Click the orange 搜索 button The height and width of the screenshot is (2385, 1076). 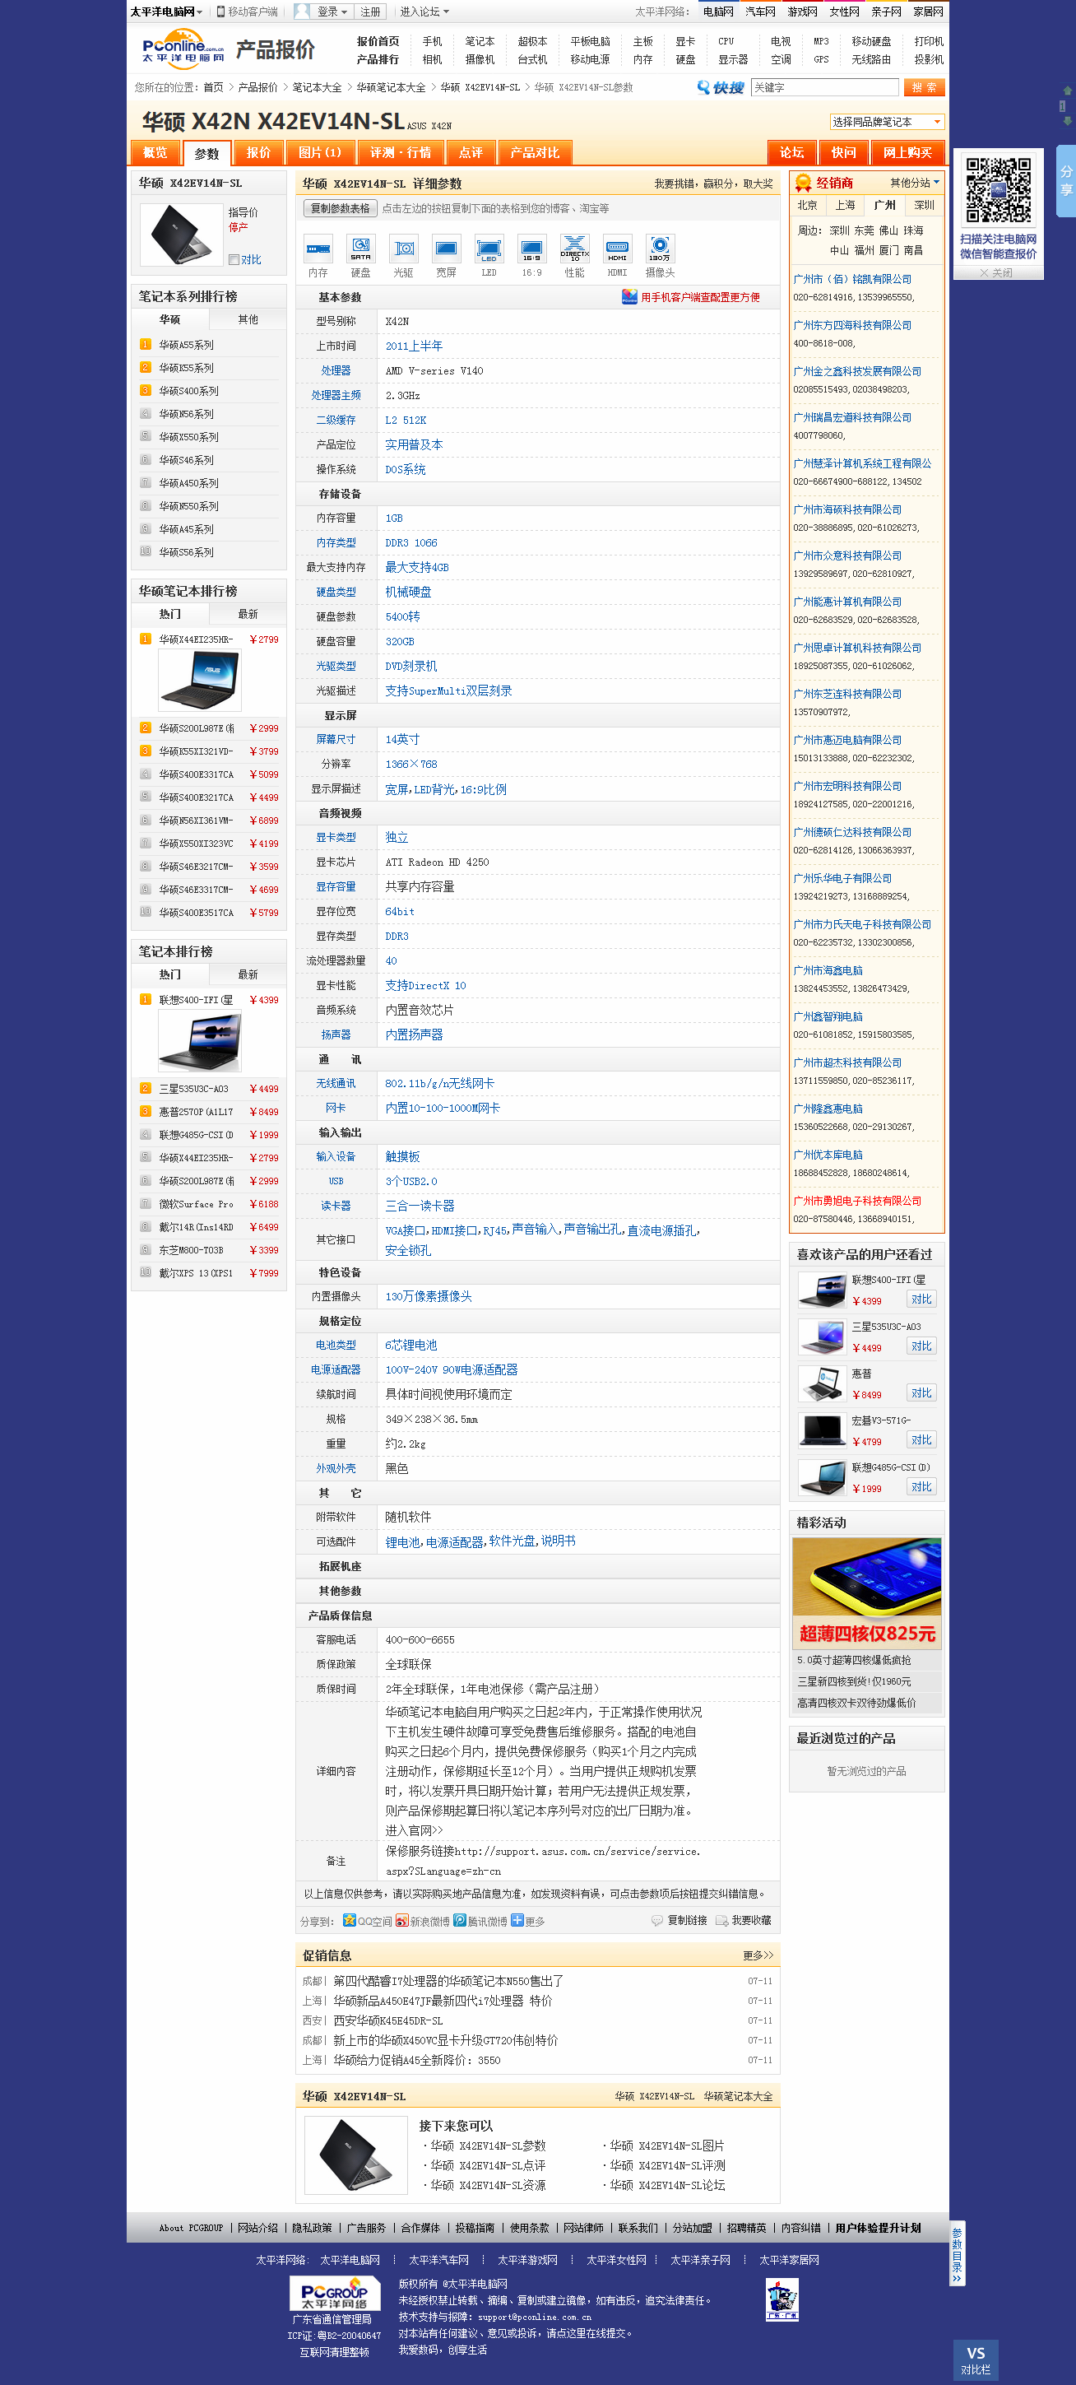click(923, 87)
